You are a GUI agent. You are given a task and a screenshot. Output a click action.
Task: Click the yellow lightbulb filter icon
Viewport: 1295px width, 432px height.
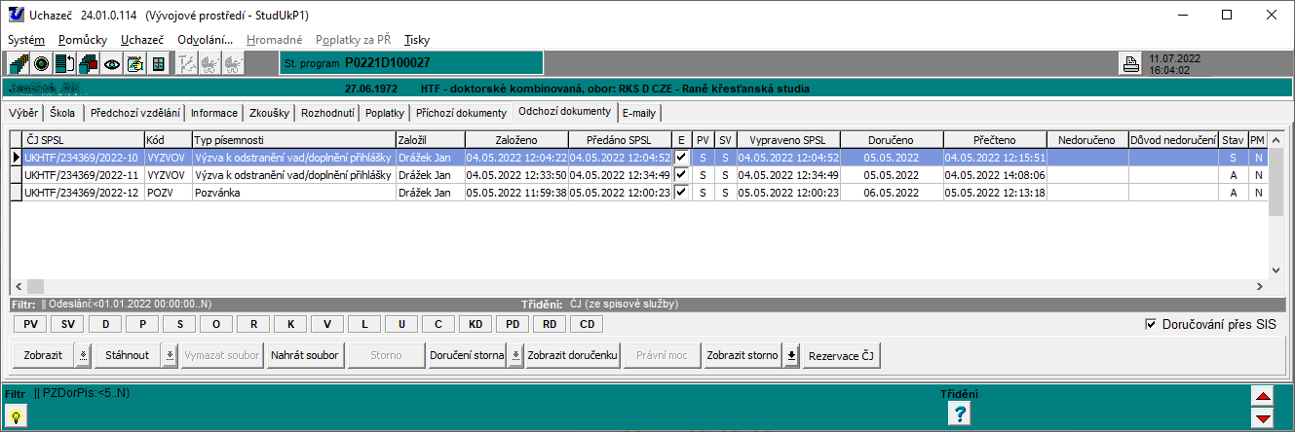17,414
